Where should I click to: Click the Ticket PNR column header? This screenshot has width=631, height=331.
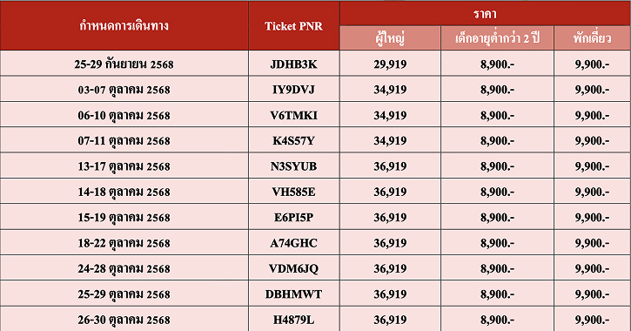[294, 26]
